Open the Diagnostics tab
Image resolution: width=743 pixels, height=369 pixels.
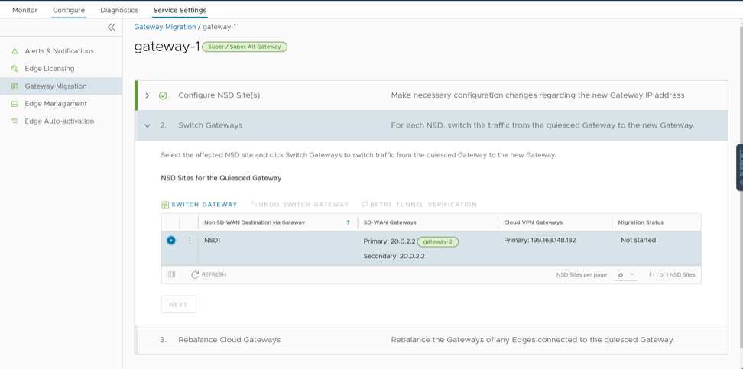tap(119, 11)
